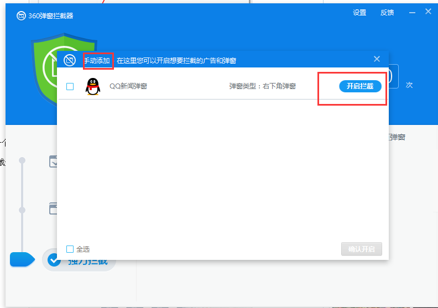
Task: Click the 确认开启 confirm button
Action: [361, 249]
